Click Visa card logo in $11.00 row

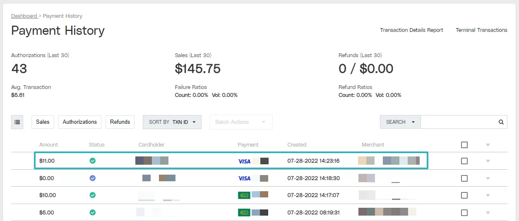point(244,161)
